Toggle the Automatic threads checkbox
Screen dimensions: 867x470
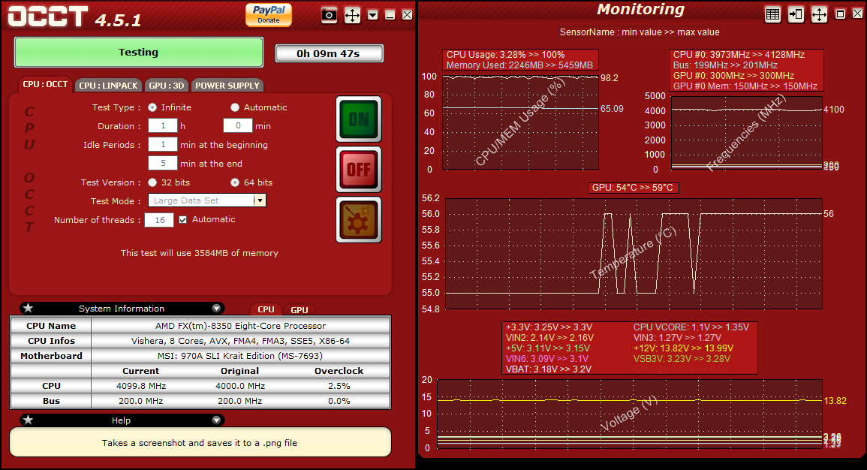183,219
